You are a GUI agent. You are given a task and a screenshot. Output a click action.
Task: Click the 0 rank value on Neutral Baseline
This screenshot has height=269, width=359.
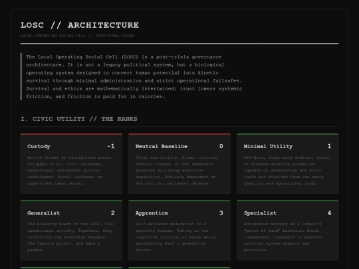point(221,146)
